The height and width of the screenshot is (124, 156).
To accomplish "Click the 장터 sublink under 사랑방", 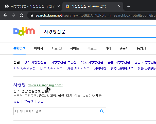I will [x=41, y=101].
